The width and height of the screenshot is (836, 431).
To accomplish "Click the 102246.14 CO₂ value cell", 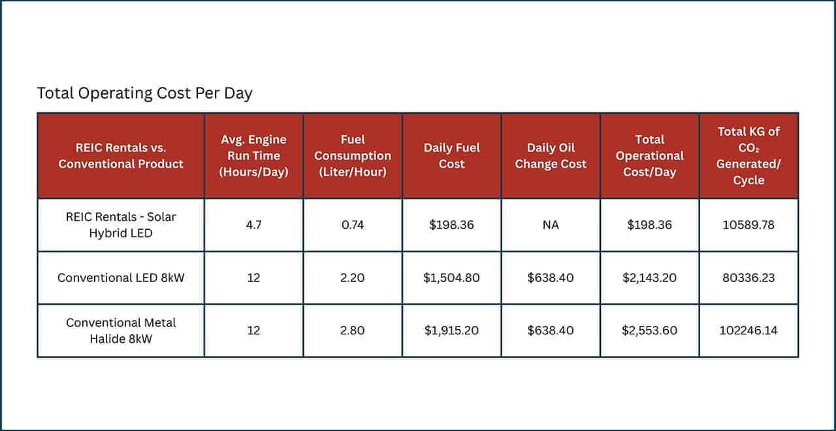I will [x=748, y=330].
